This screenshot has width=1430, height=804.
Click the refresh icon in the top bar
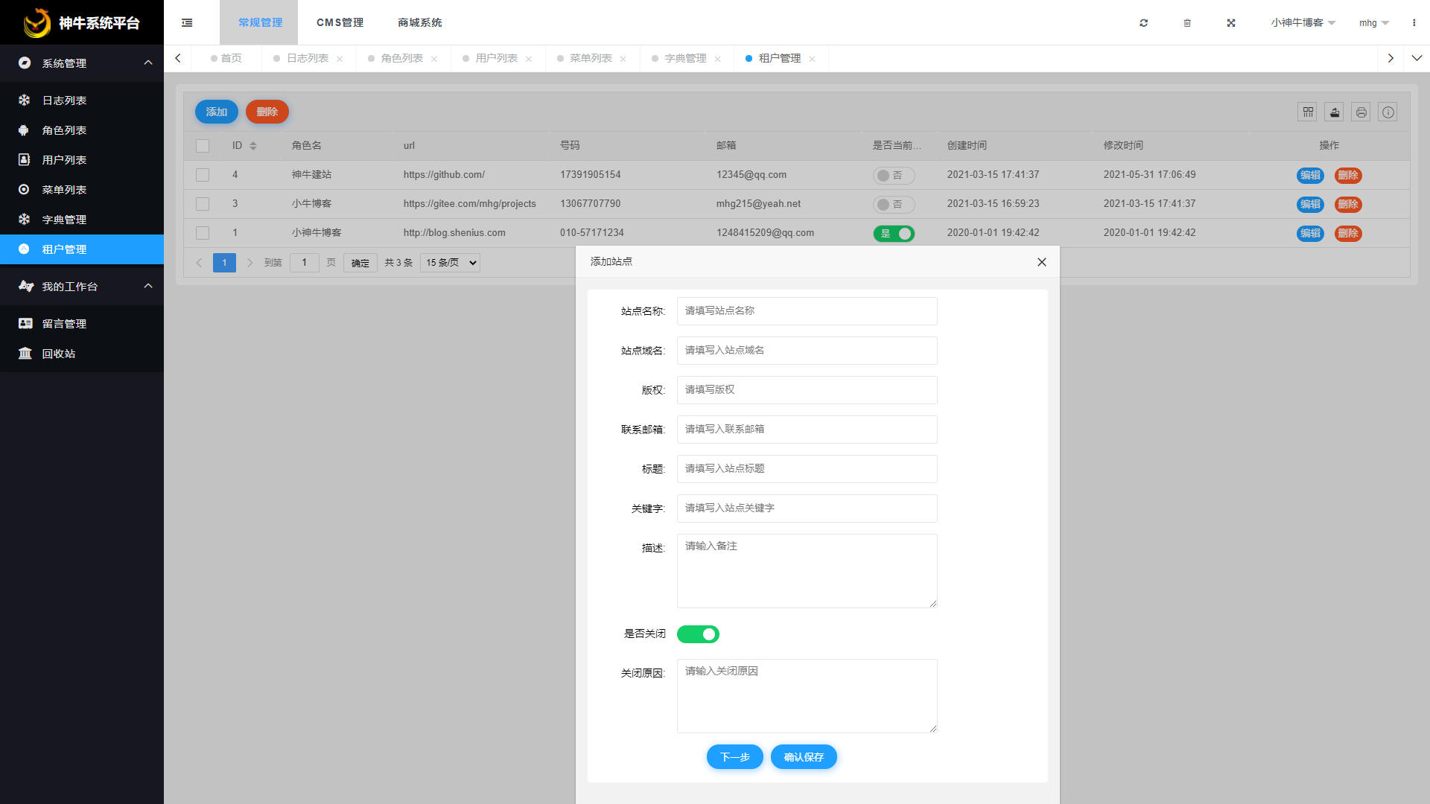coord(1143,23)
